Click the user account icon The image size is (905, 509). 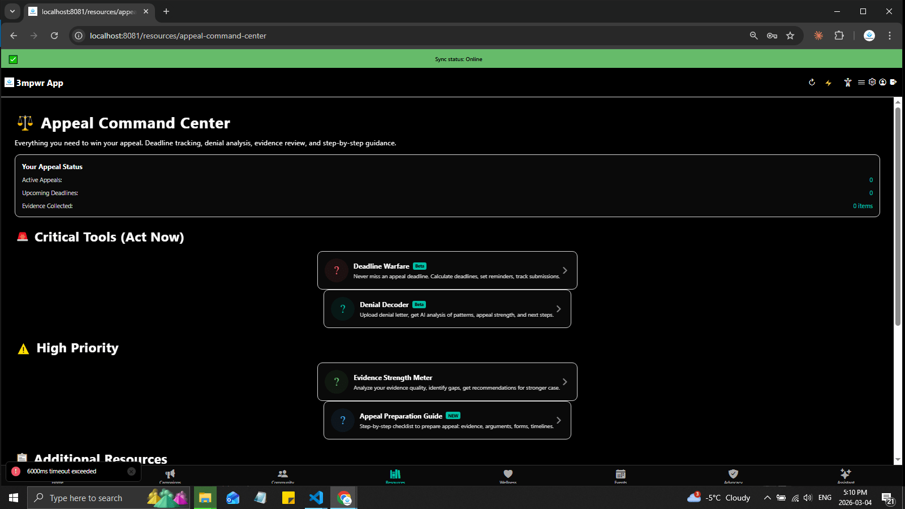click(883, 83)
